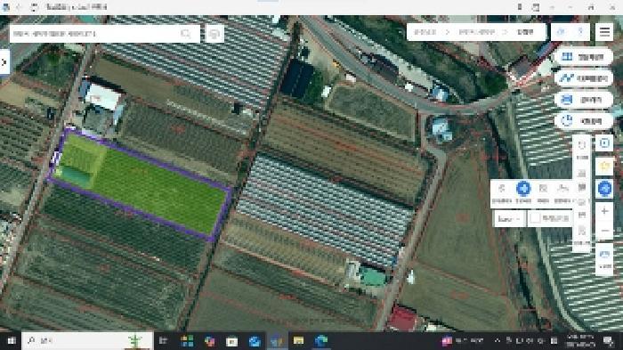
Task: Expand the collapsed left side panel arrow
Action: pyautogui.click(x=4, y=62)
